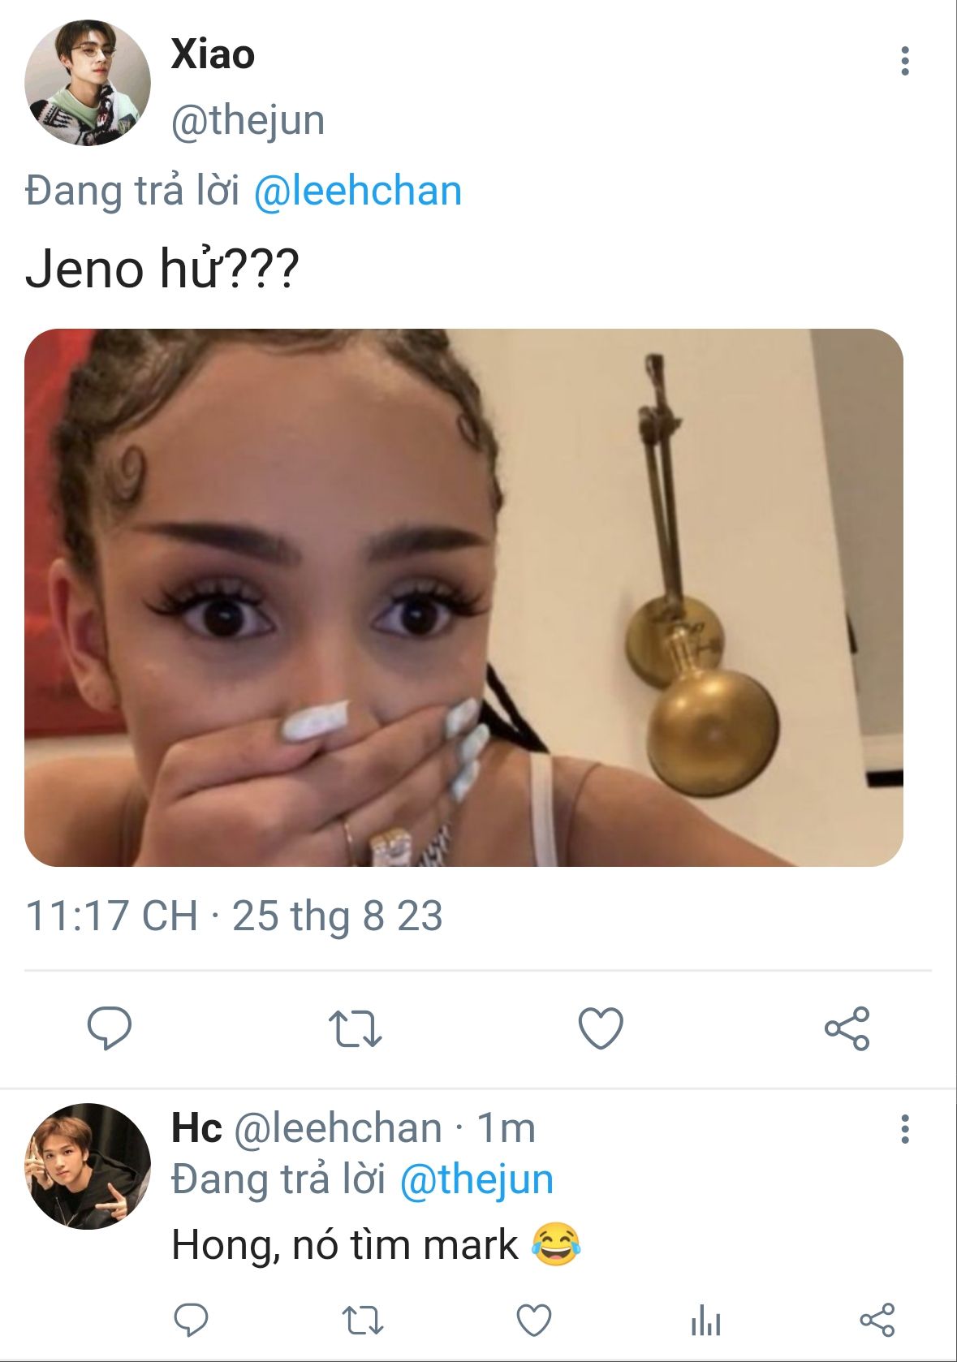The width and height of the screenshot is (957, 1362).
Task: Reply to Xiao's main tweet
Action: click(110, 1028)
